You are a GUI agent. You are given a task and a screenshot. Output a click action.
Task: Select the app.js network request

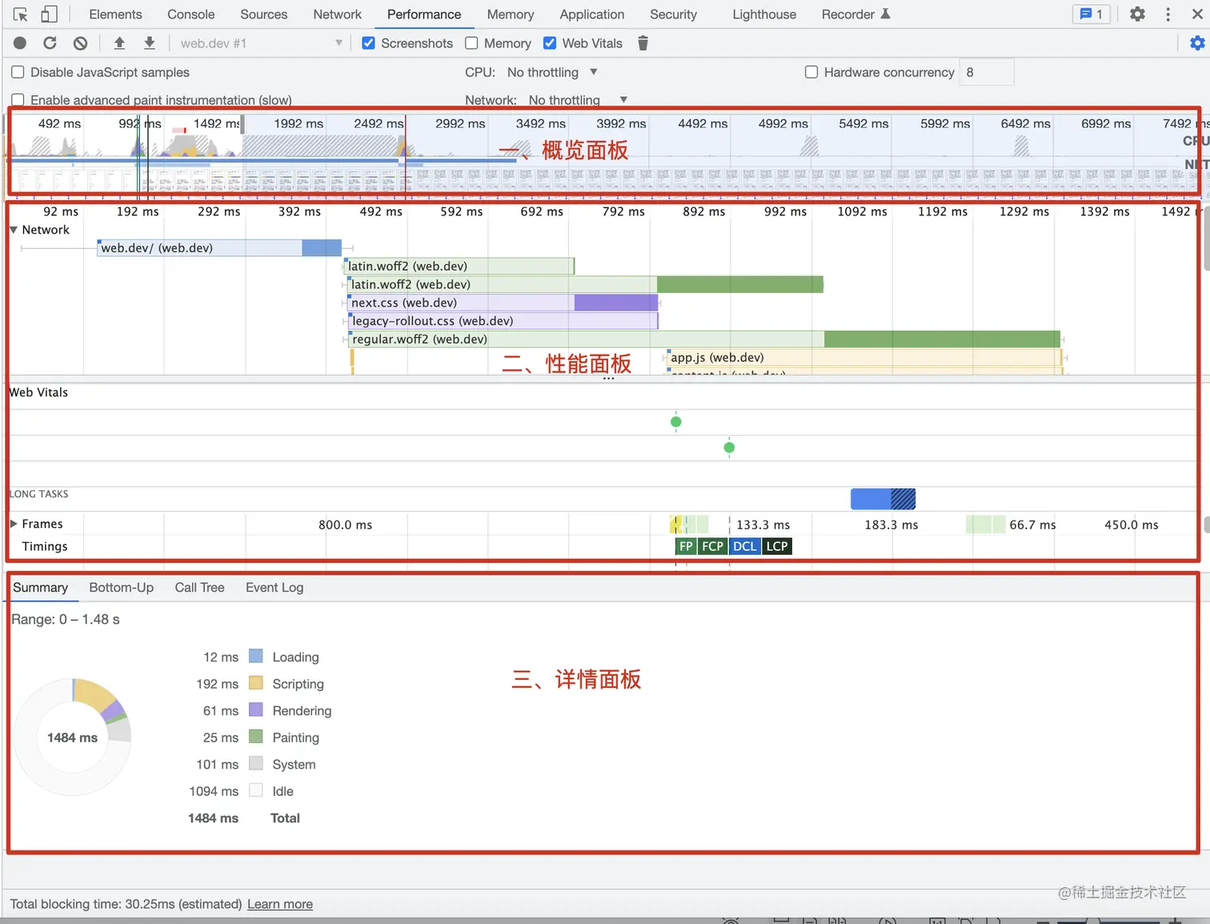click(864, 358)
